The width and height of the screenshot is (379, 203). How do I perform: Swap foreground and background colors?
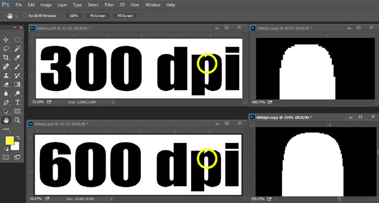click(18, 137)
